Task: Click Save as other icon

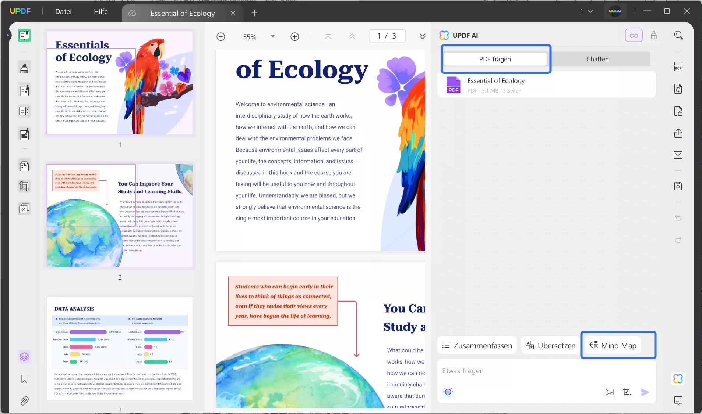Action: click(x=678, y=186)
